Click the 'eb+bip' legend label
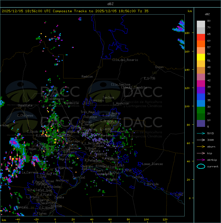 click(212, 160)
